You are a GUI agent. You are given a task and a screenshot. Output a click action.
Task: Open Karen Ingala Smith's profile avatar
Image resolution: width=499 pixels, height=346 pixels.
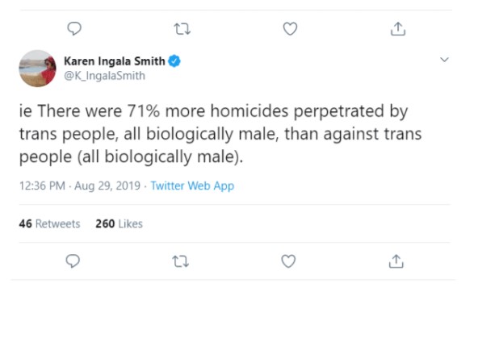tap(37, 68)
